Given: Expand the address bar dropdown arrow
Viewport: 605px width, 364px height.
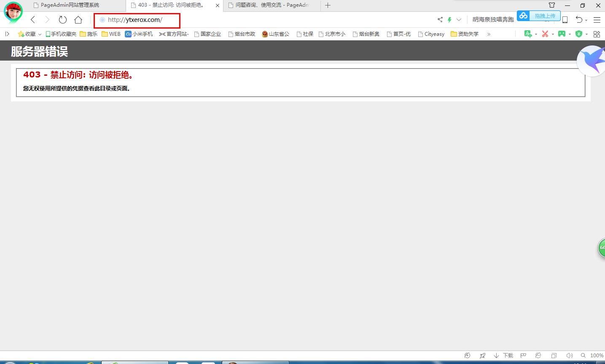Looking at the screenshot, I should point(459,20).
